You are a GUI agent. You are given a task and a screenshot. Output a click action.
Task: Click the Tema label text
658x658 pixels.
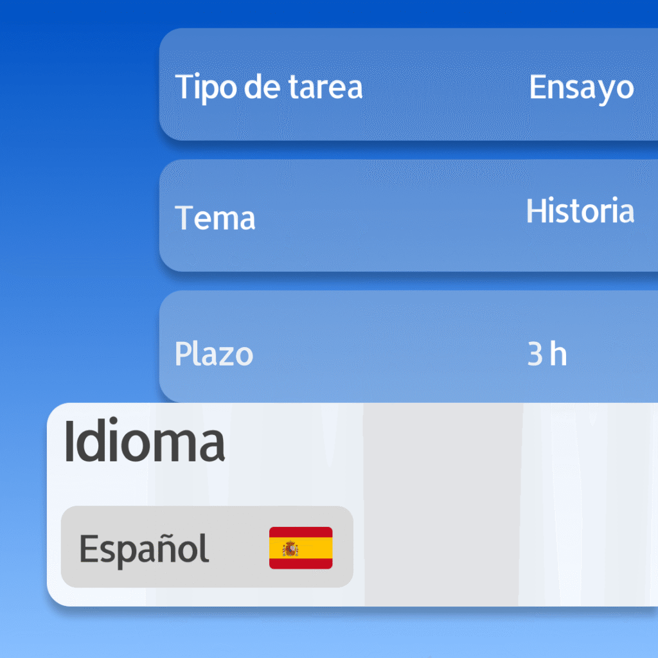click(x=215, y=217)
